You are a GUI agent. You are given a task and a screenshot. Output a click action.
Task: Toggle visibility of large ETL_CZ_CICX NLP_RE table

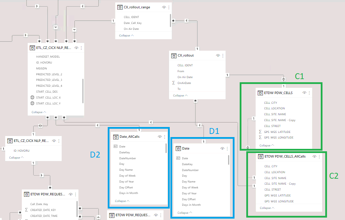[76, 48]
